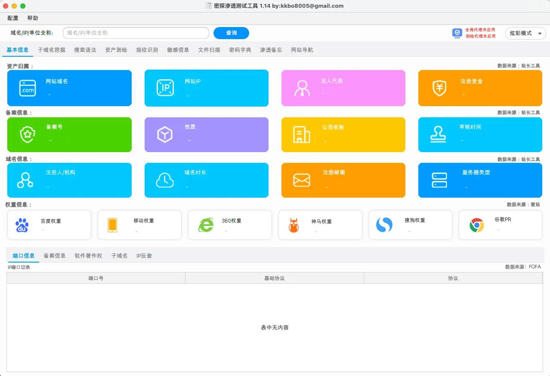Click the 资产归属 section label
Viewport: 550px width, 376px height.
(x=20, y=66)
